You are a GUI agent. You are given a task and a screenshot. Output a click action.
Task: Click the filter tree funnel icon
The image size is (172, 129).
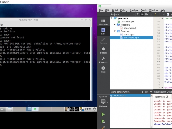click(x=138, y=14)
